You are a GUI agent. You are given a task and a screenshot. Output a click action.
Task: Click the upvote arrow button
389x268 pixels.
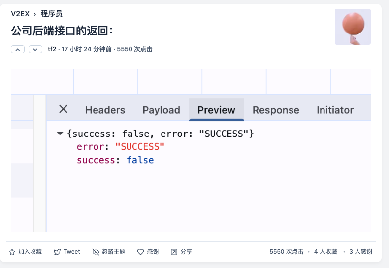point(18,49)
